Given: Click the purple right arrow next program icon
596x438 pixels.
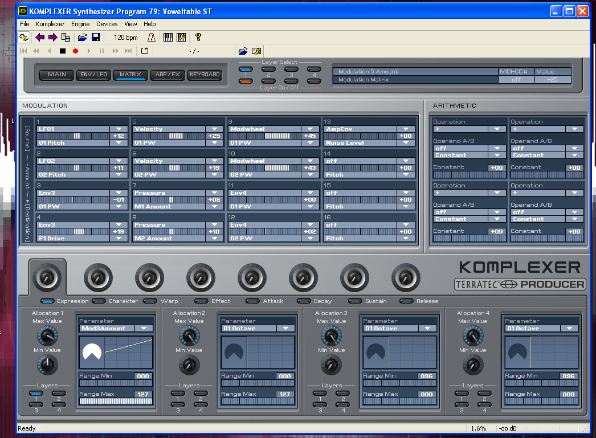Looking at the screenshot, I should [53, 37].
